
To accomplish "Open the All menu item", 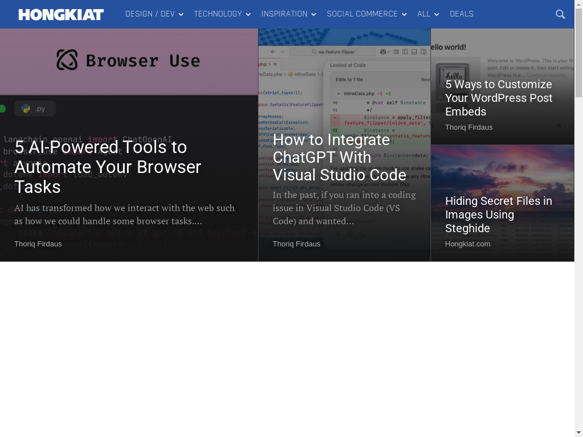I will pos(424,14).
